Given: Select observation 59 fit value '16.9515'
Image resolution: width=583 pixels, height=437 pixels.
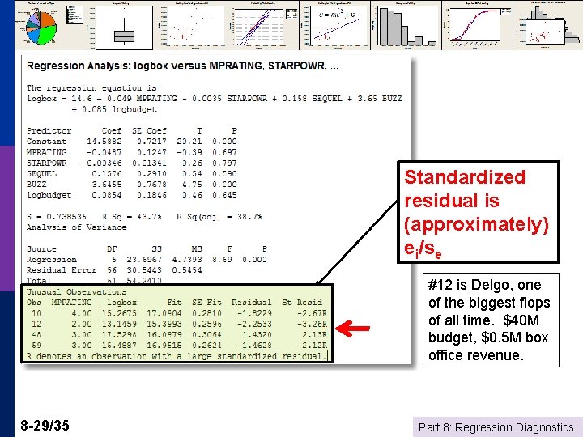Looking at the screenshot, I should [x=164, y=346].
